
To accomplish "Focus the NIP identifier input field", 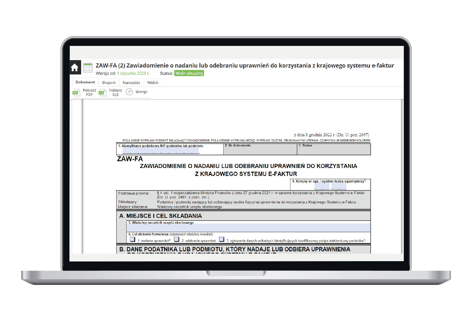I will coord(161,151).
